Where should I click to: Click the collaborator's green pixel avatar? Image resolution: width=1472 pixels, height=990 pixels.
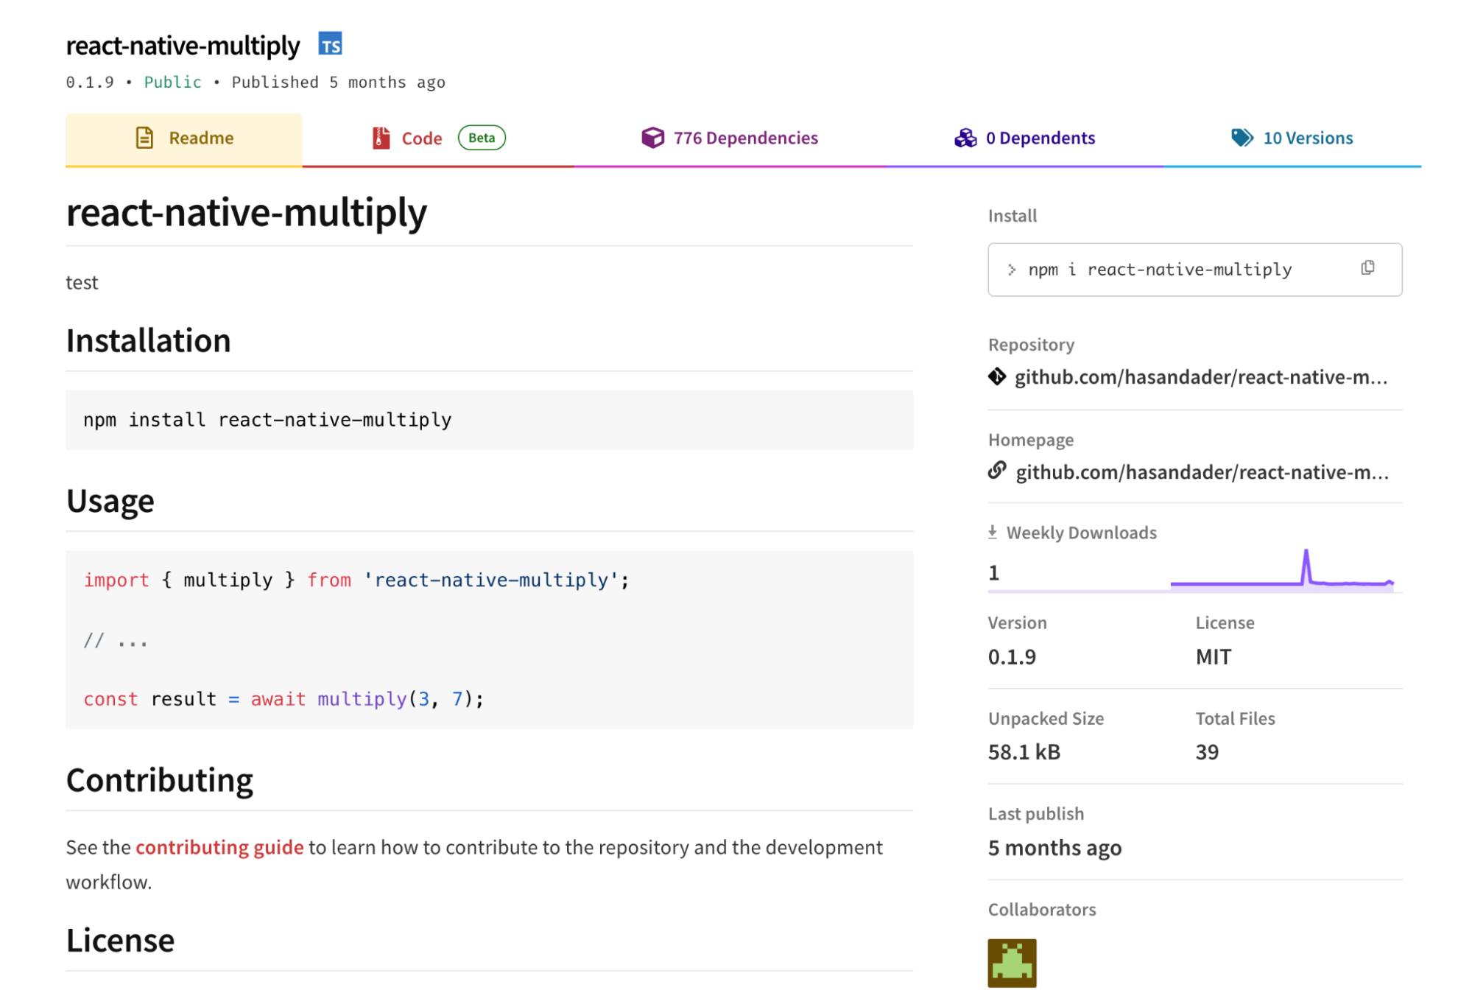tap(1012, 962)
